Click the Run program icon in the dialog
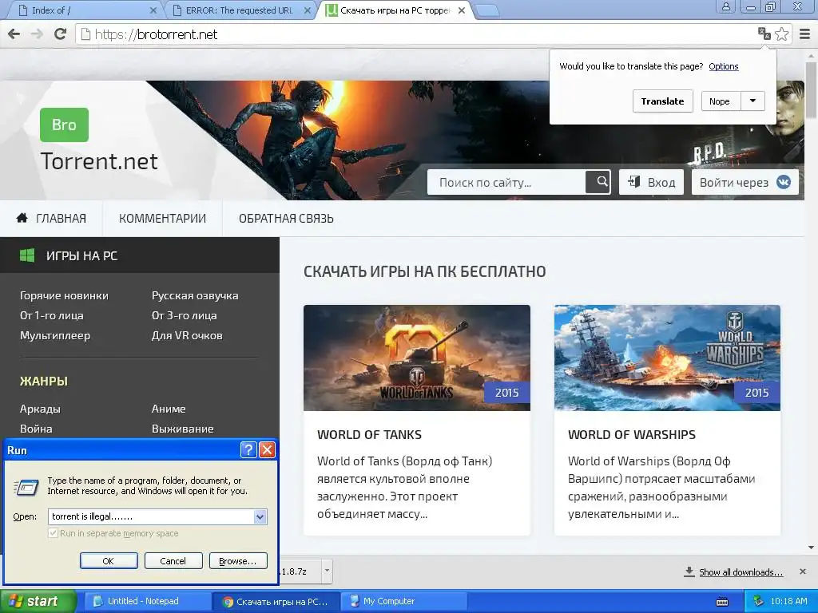 tap(26, 487)
